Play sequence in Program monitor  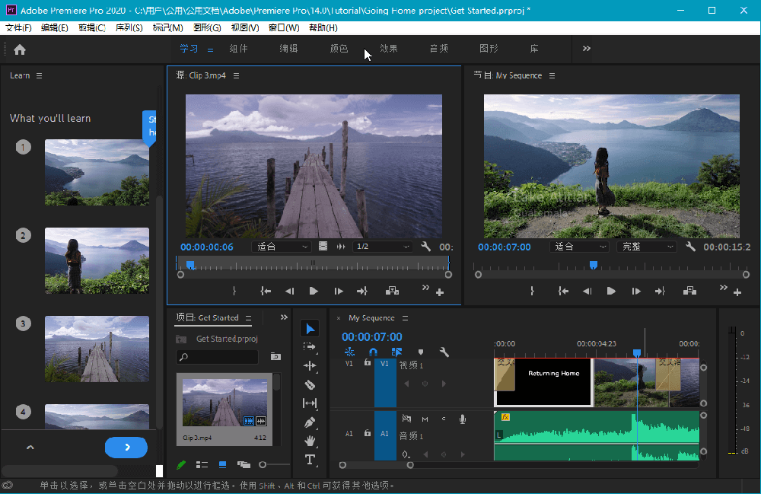pyautogui.click(x=610, y=292)
